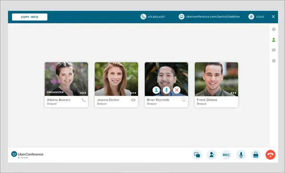285x173 pixels.
Task: Select the green participants tab in sidebar
Action: pos(274,40)
